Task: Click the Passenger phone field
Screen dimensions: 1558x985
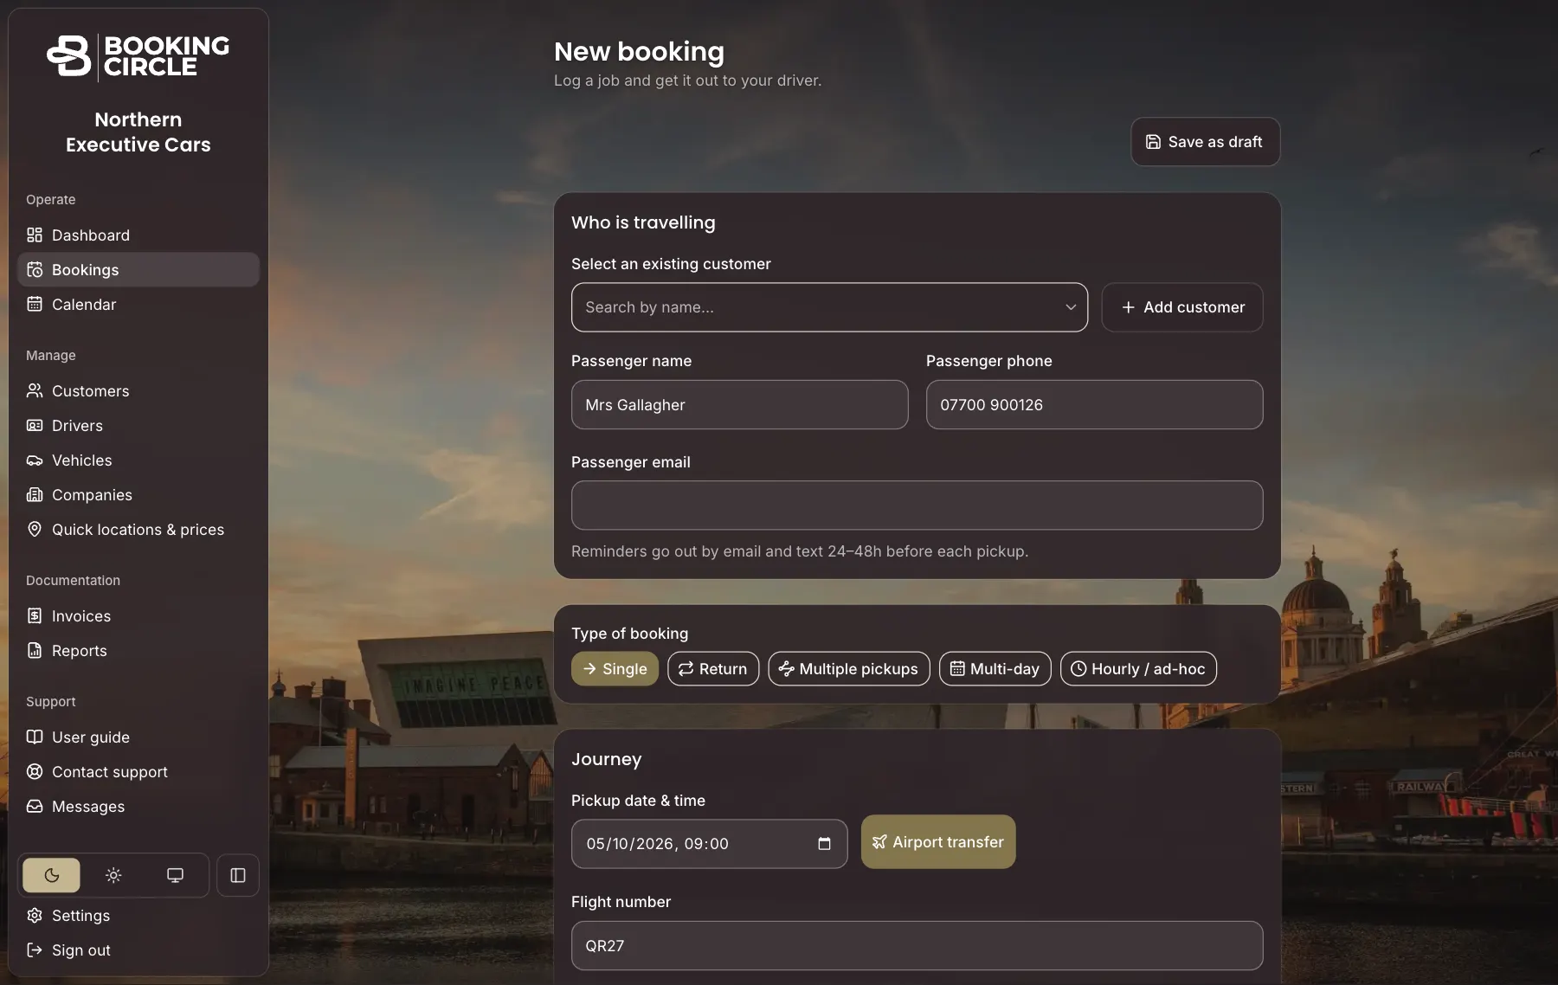Action: [x=1094, y=405]
